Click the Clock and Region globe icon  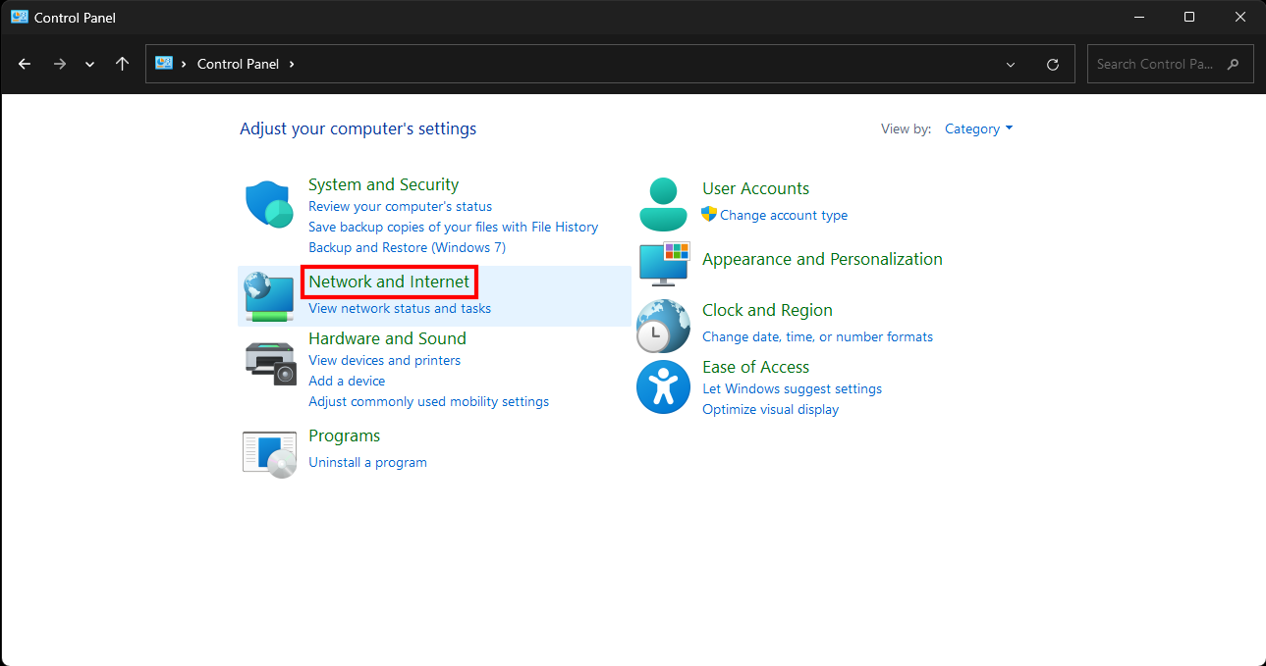click(663, 326)
